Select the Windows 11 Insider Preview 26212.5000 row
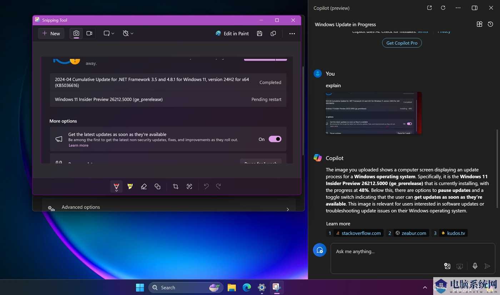500x295 pixels. point(168,99)
